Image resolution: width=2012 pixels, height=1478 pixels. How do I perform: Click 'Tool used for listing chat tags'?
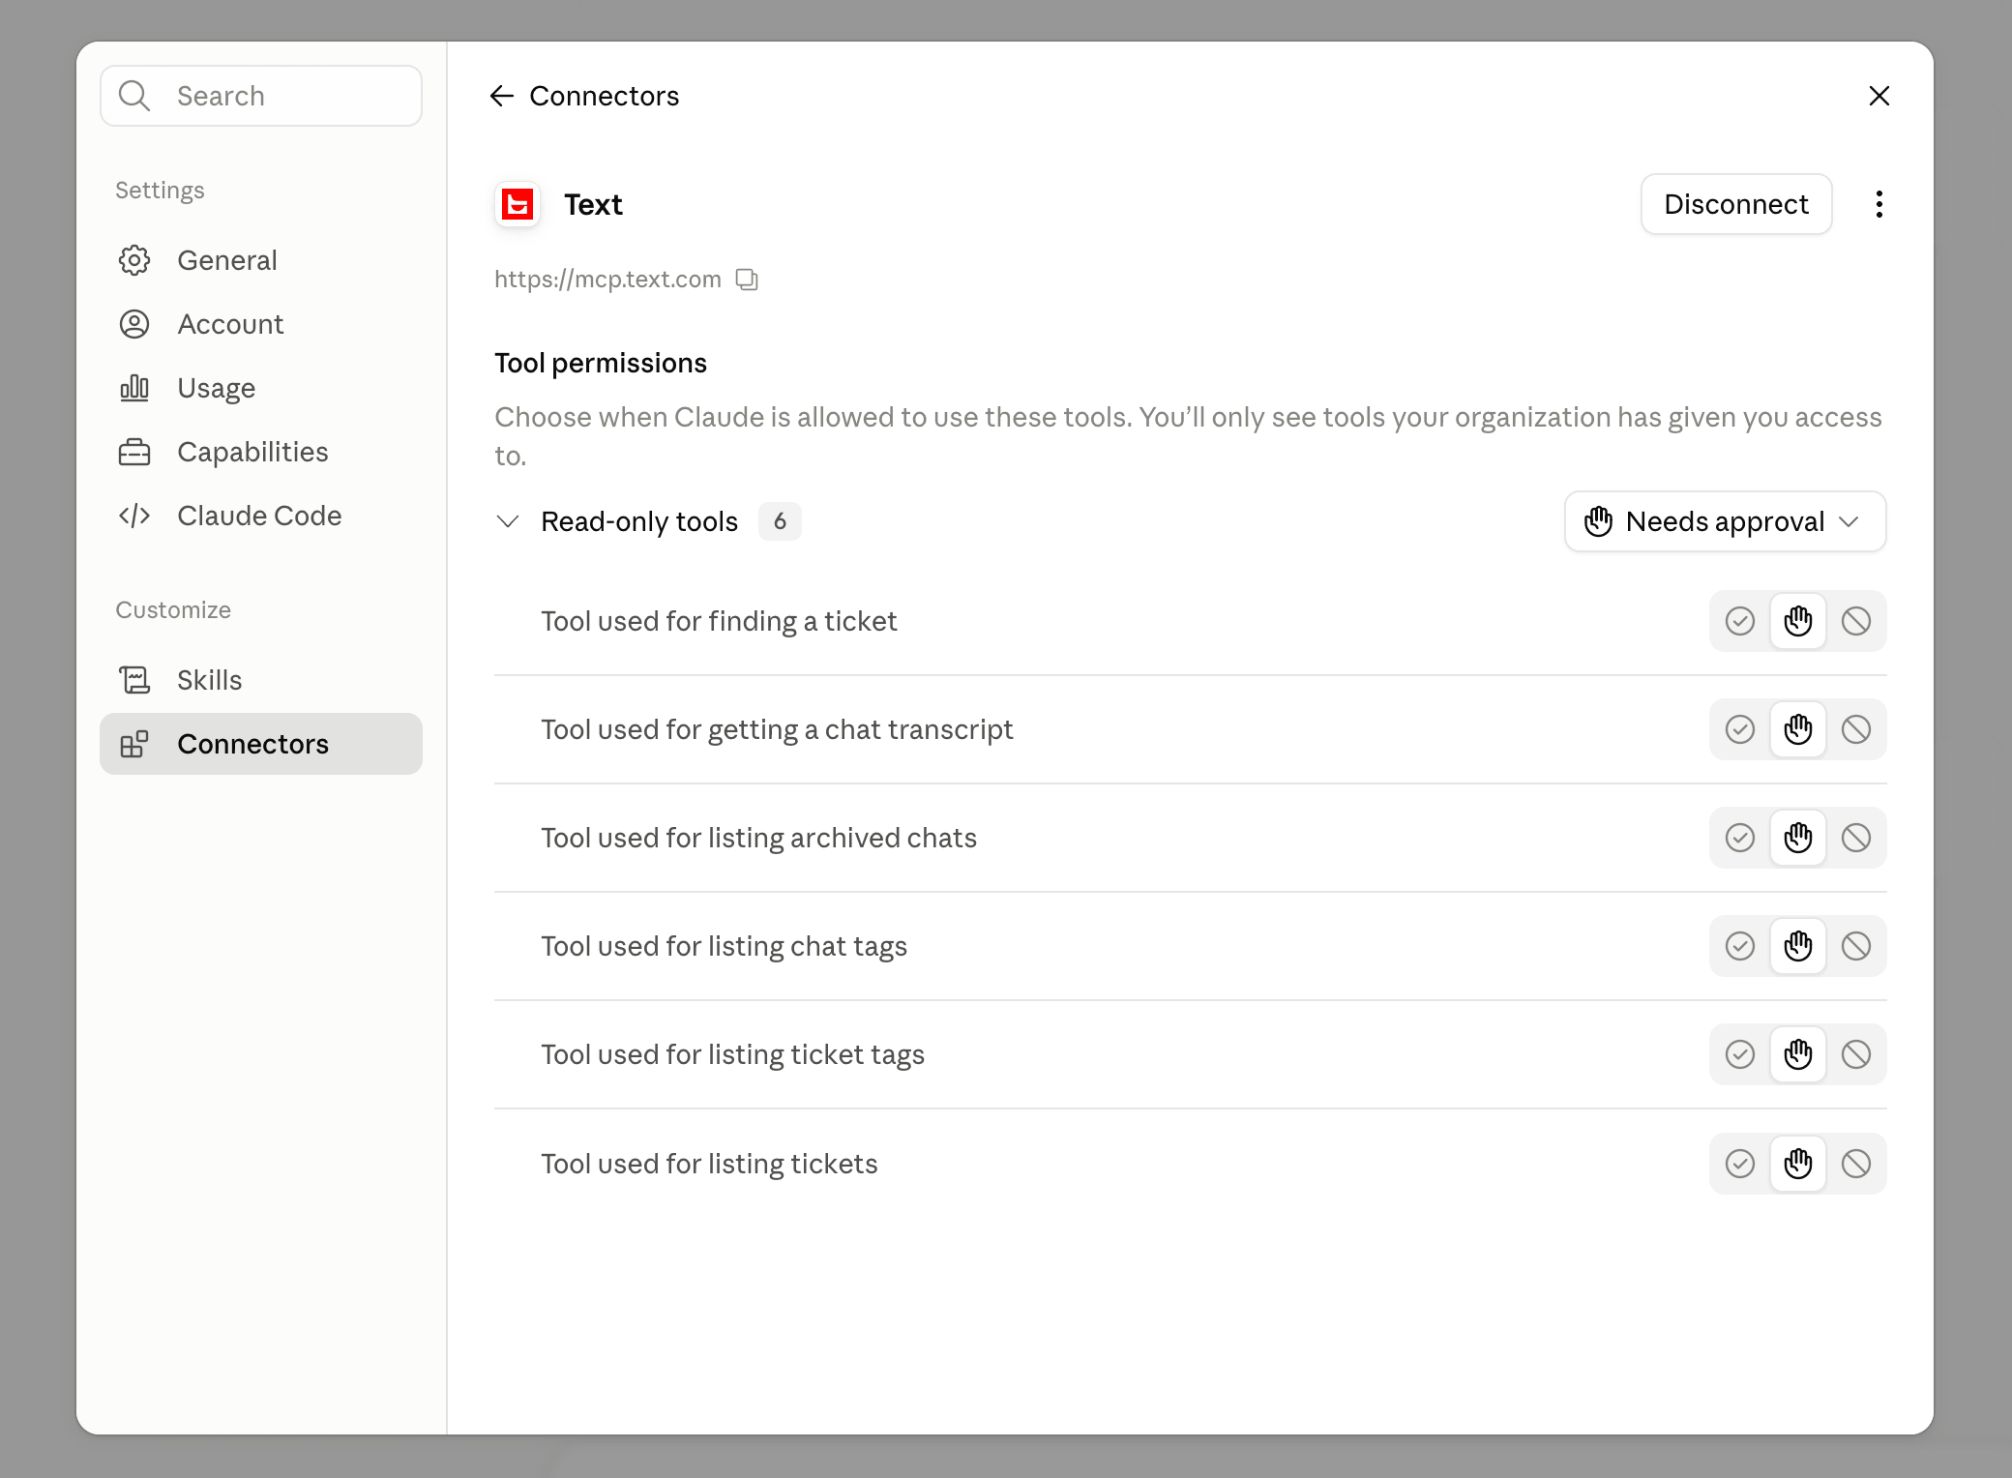click(x=724, y=946)
